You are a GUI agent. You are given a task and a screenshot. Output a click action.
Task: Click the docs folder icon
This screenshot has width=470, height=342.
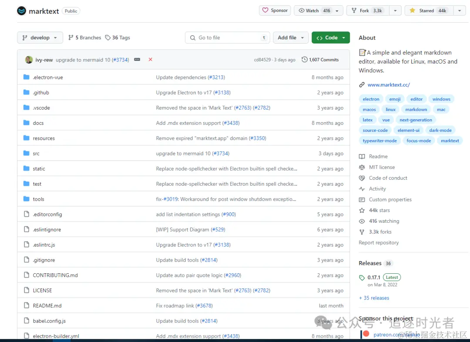click(27, 123)
